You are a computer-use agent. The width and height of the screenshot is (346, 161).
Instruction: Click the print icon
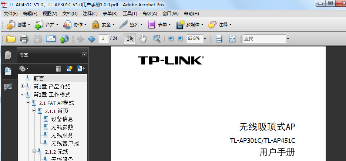(x=24, y=39)
